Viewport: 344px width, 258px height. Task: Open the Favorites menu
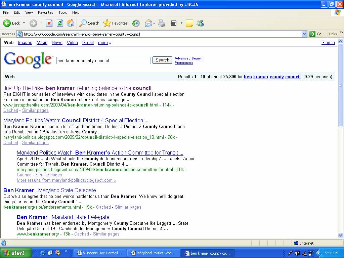click(45, 12)
